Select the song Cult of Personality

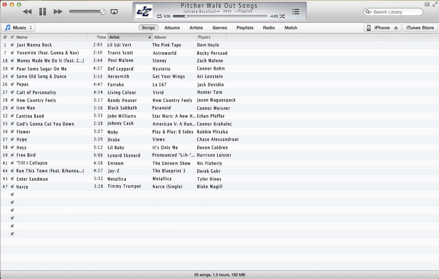coord(36,92)
